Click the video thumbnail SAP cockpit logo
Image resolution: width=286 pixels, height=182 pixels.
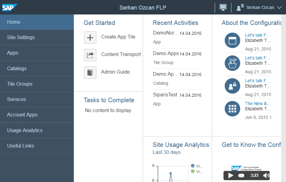(246, 168)
